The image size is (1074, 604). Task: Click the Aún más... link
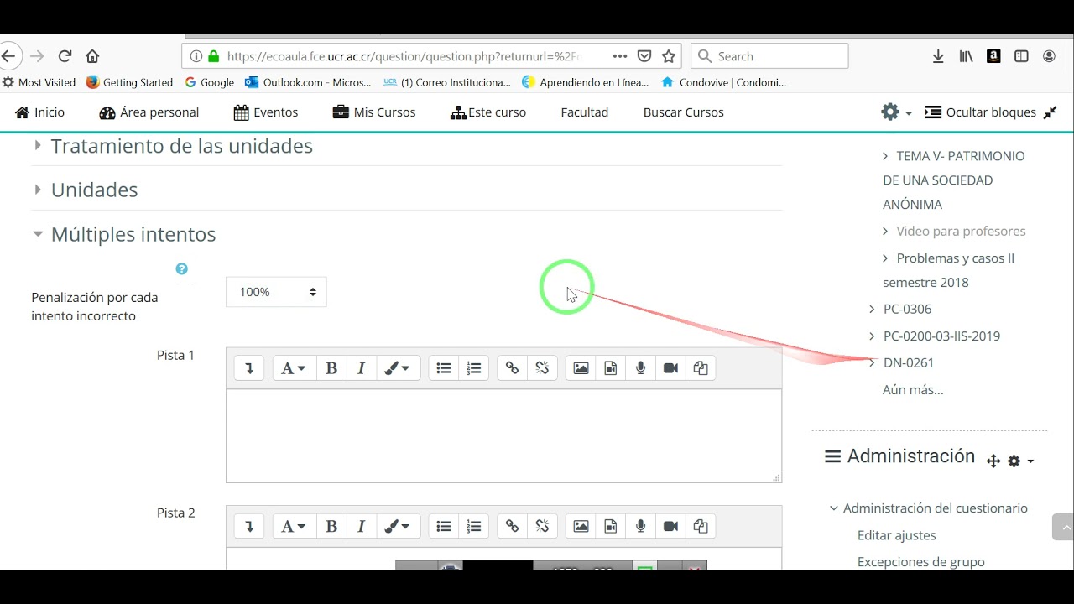tap(913, 389)
